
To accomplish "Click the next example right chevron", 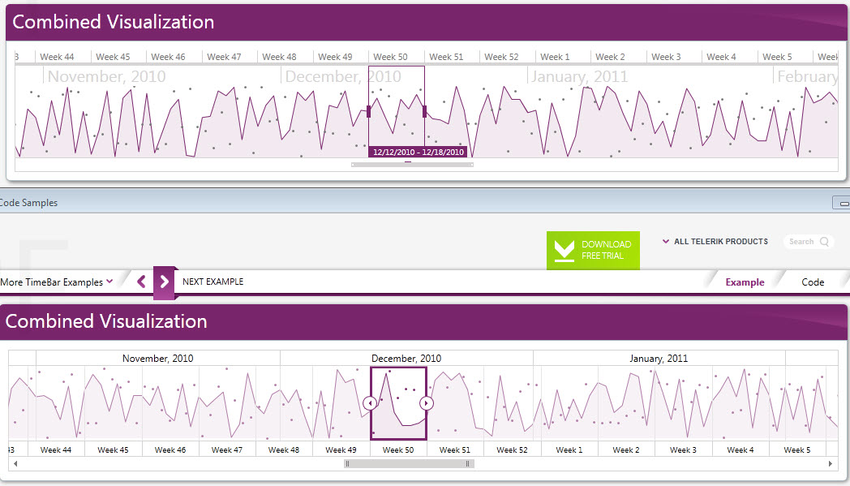I will click(x=165, y=282).
